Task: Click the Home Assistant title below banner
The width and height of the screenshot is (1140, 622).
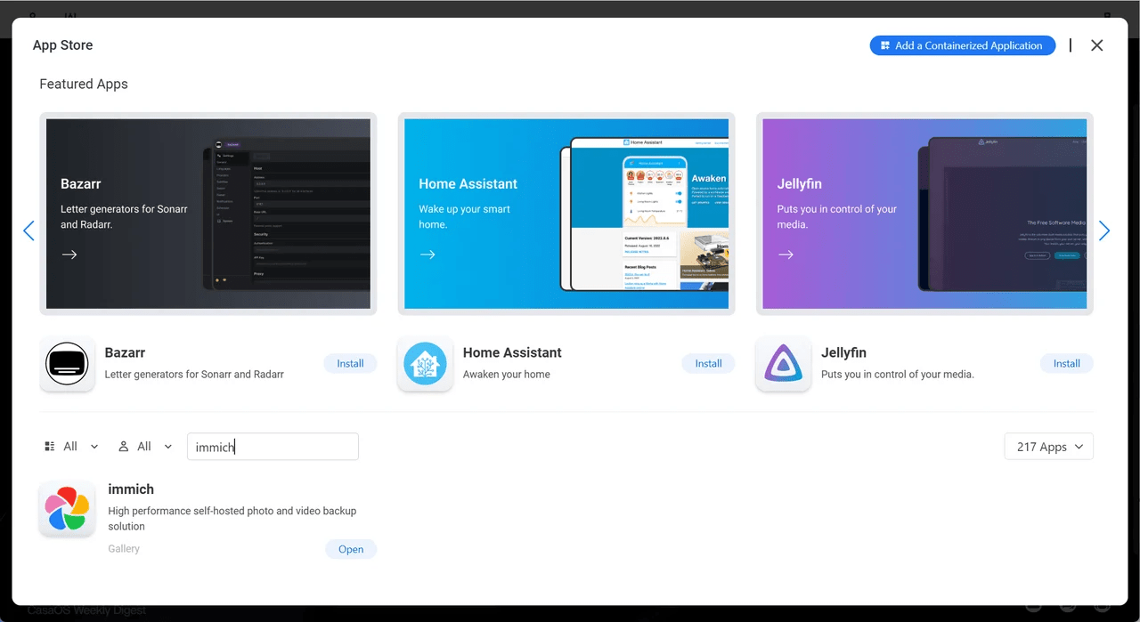Action: tap(512, 352)
